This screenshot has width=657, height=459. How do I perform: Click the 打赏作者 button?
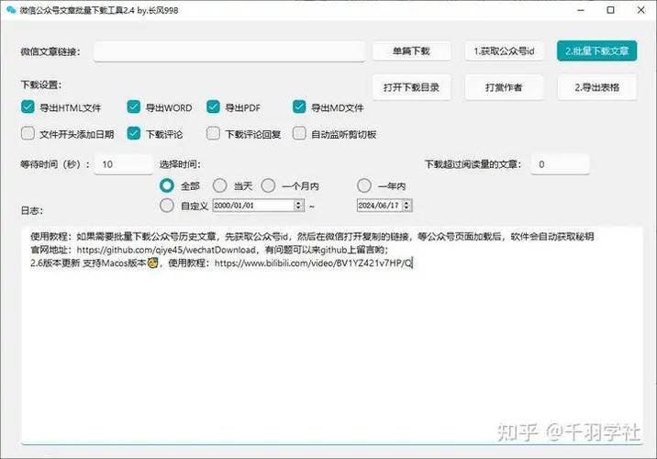pyautogui.click(x=504, y=87)
